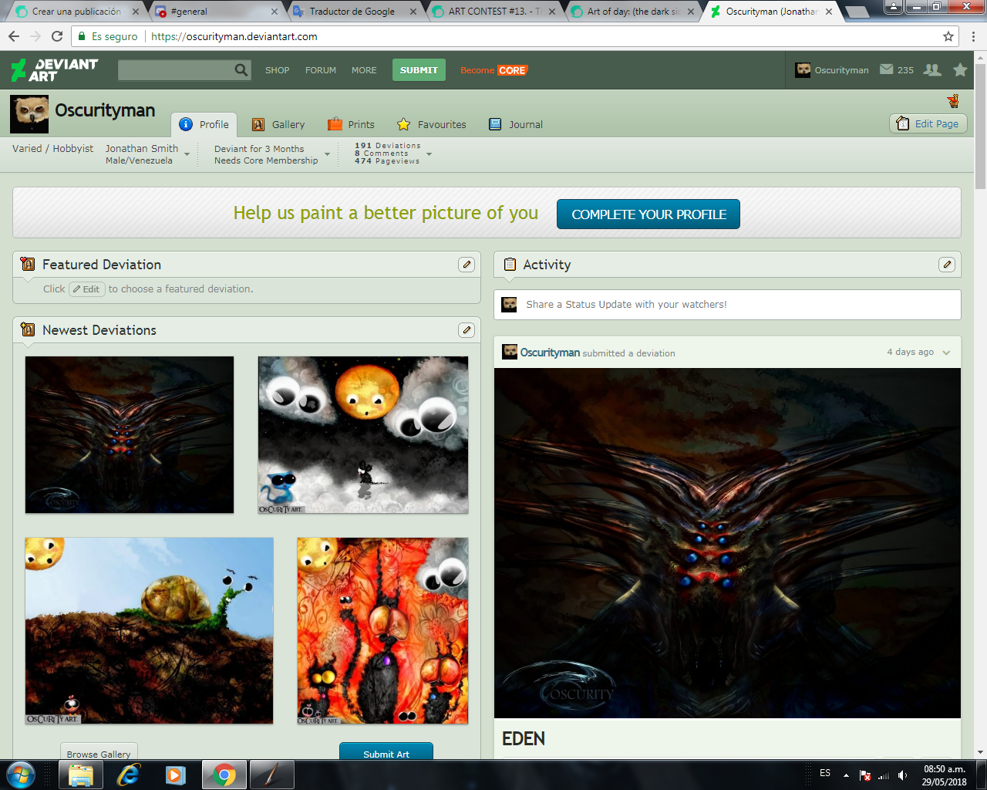Click the avatar next to the status update box
The image size is (987, 790).
point(510,305)
